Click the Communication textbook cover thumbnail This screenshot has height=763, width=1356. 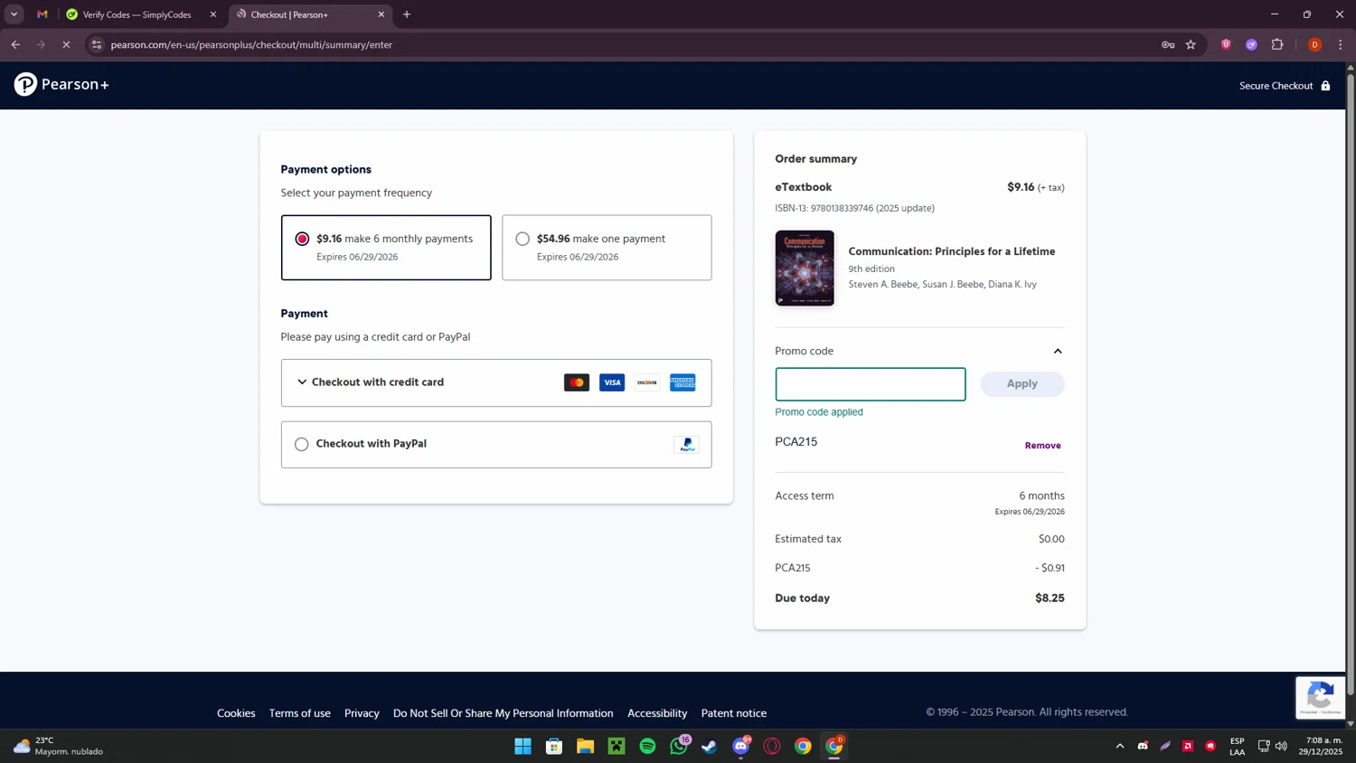point(805,268)
